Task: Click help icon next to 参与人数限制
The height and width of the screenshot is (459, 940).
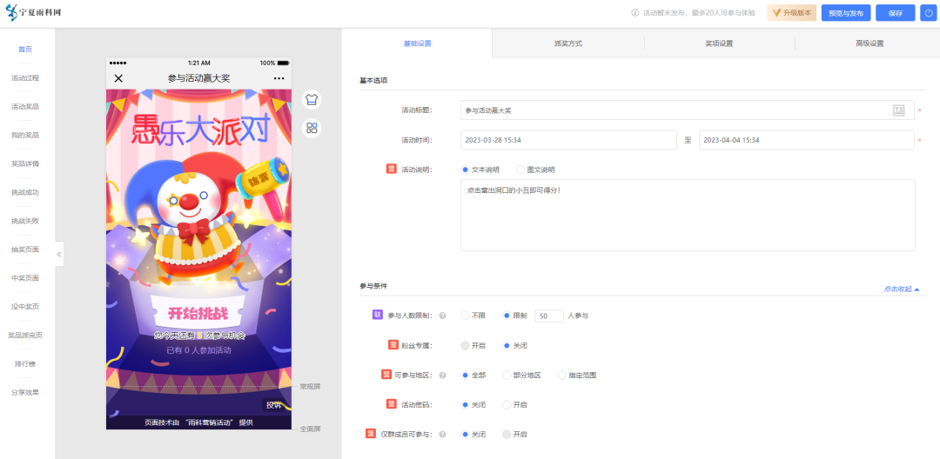Action: 442,316
